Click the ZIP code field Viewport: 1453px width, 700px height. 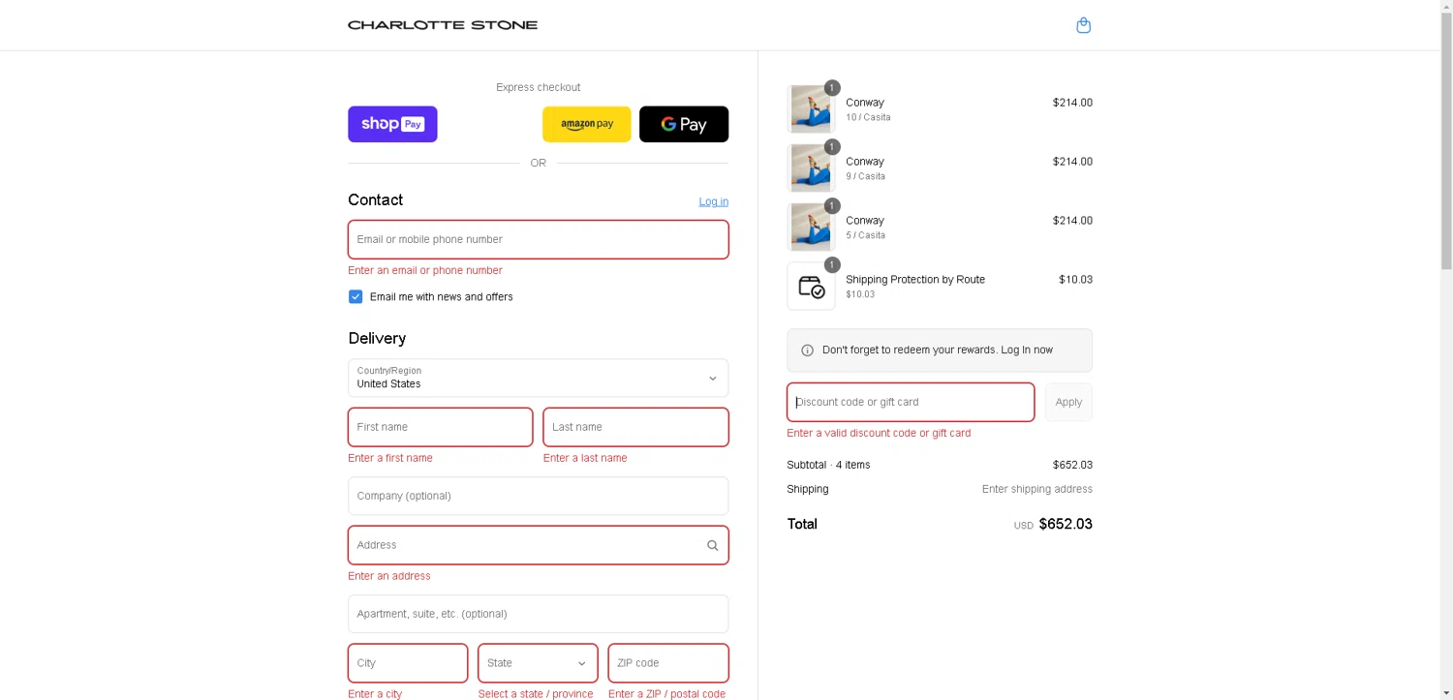click(x=668, y=663)
